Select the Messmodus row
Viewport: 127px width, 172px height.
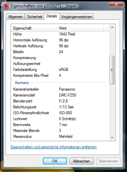60,137
